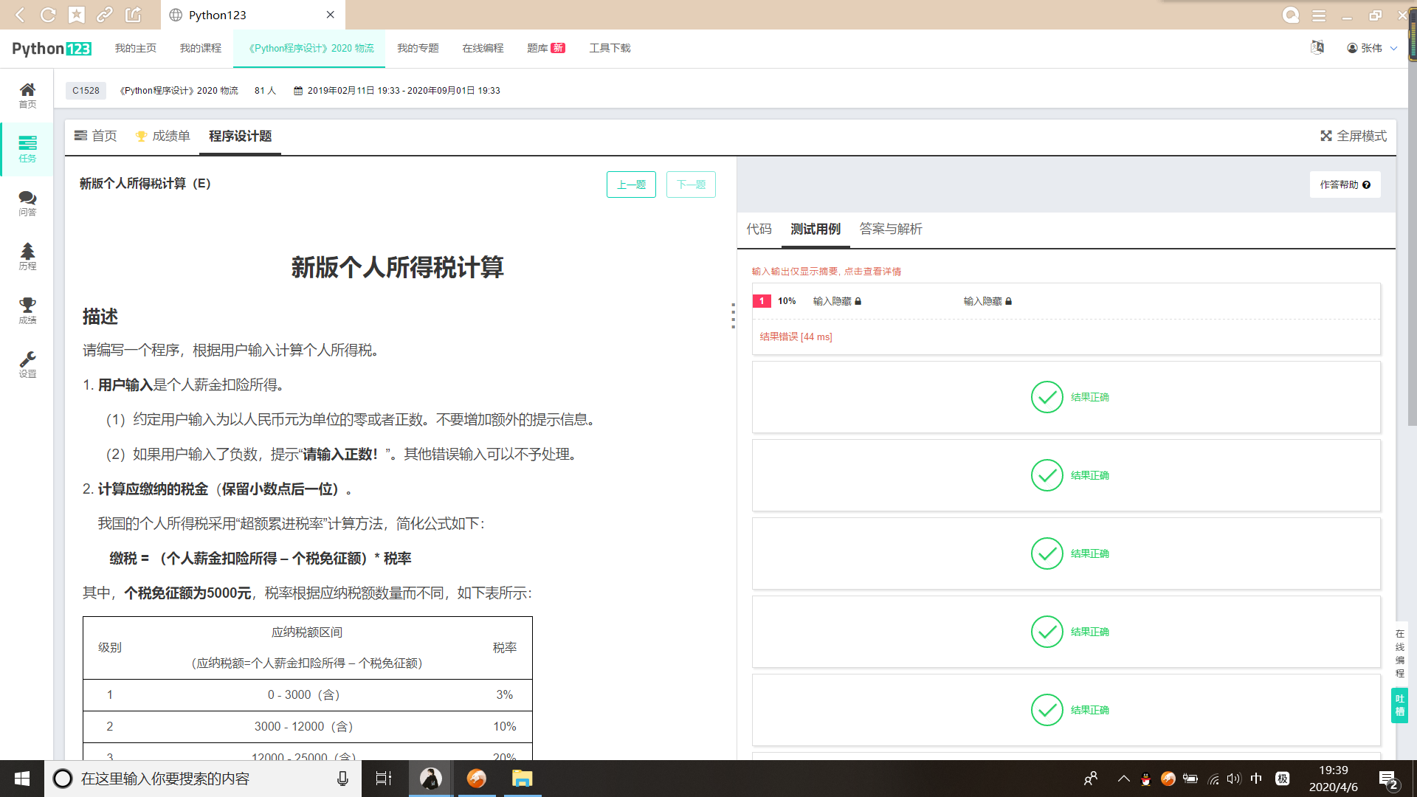Open the 任务 tasks sidebar icon

[x=27, y=148]
